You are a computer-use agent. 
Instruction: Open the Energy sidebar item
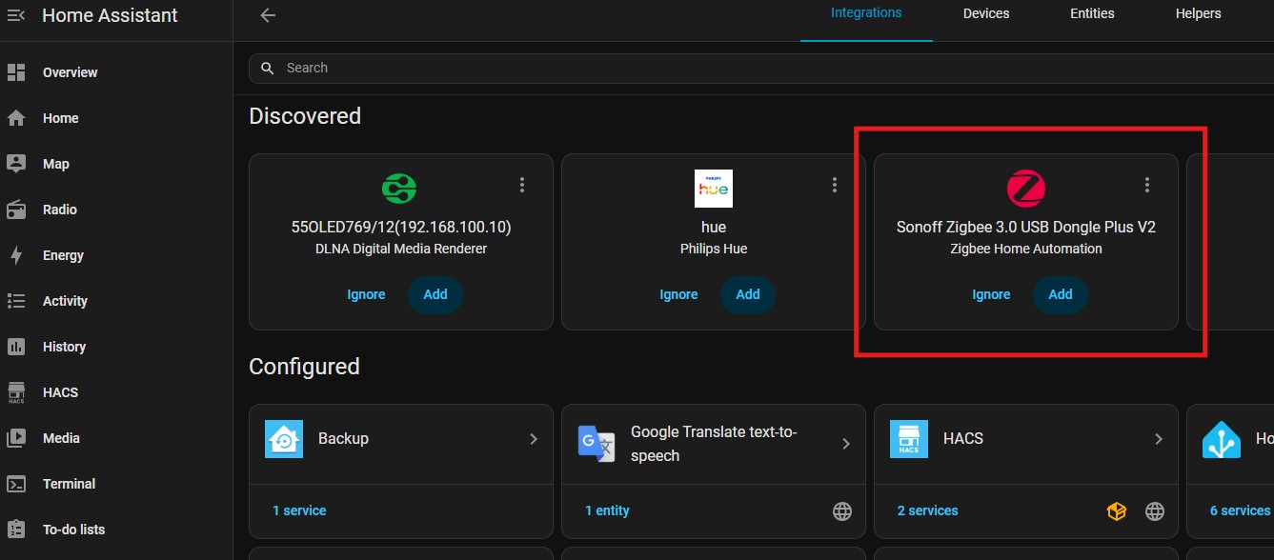63,255
